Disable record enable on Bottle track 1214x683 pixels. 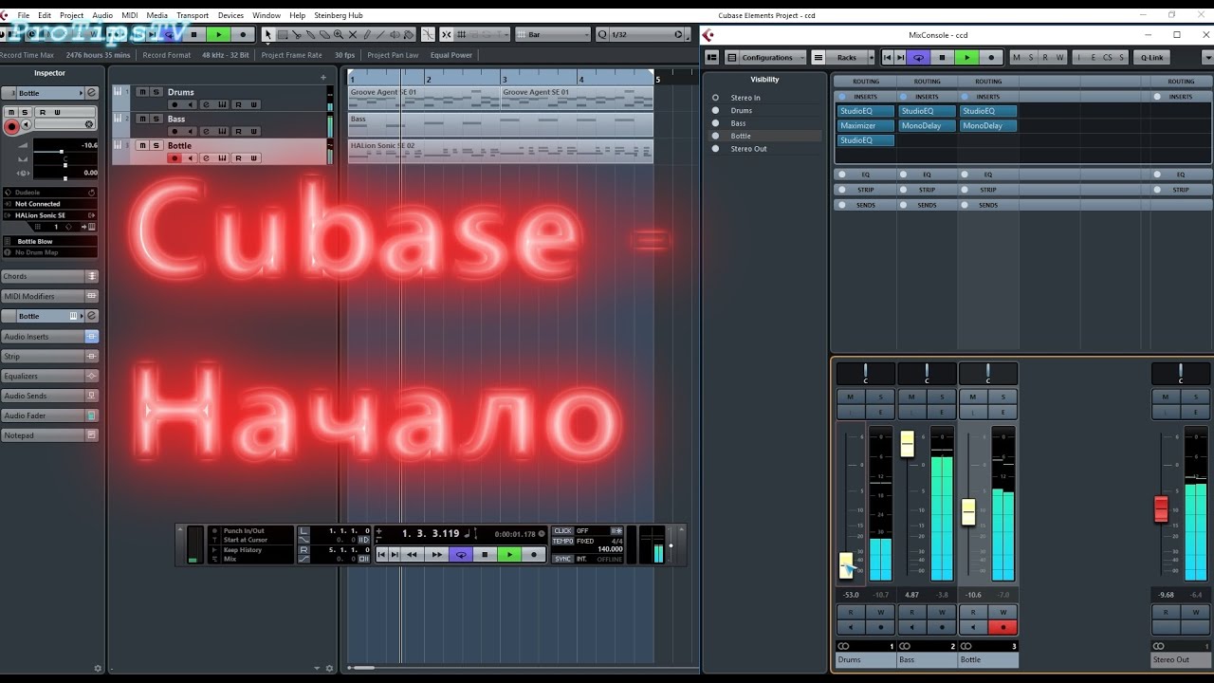click(x=175, y=157)
